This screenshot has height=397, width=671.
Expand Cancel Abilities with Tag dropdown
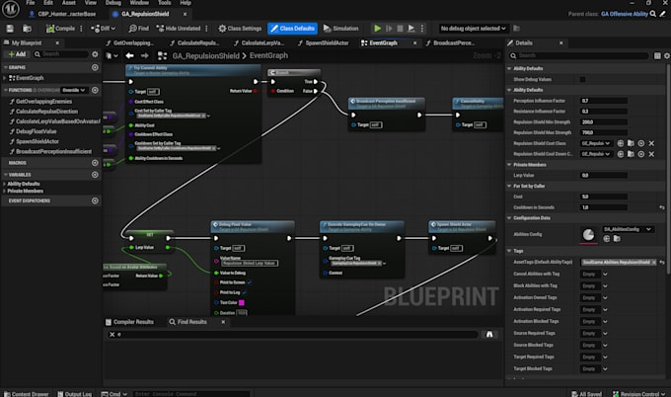[x=605, y=275]
